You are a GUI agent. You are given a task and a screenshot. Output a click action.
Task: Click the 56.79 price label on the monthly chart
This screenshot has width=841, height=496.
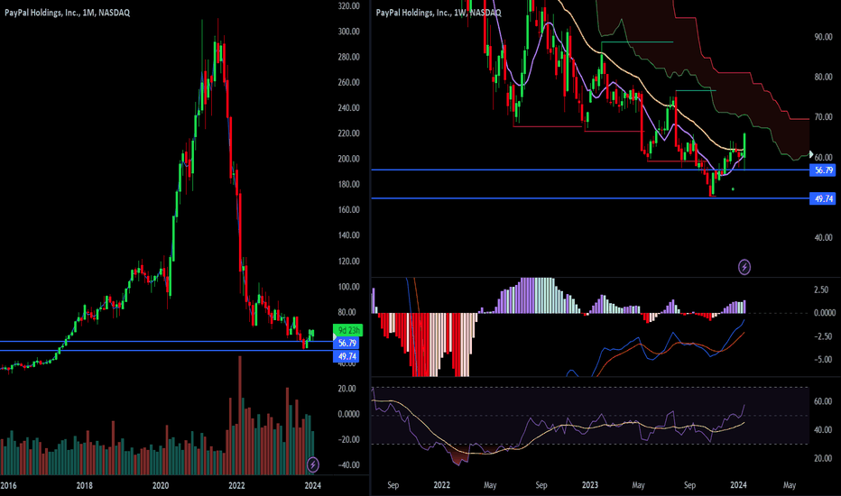[x=347, y=344]
